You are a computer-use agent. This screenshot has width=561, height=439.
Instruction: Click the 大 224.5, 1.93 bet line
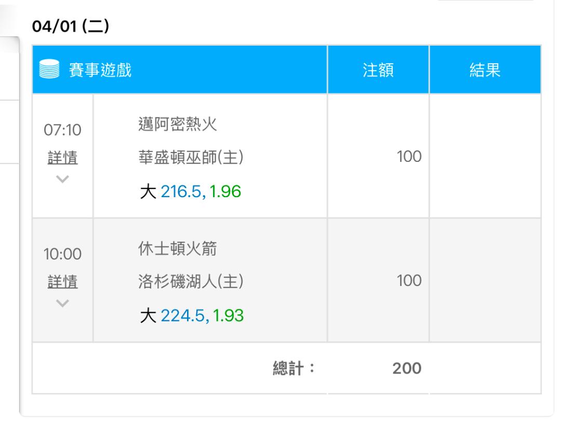192,315
